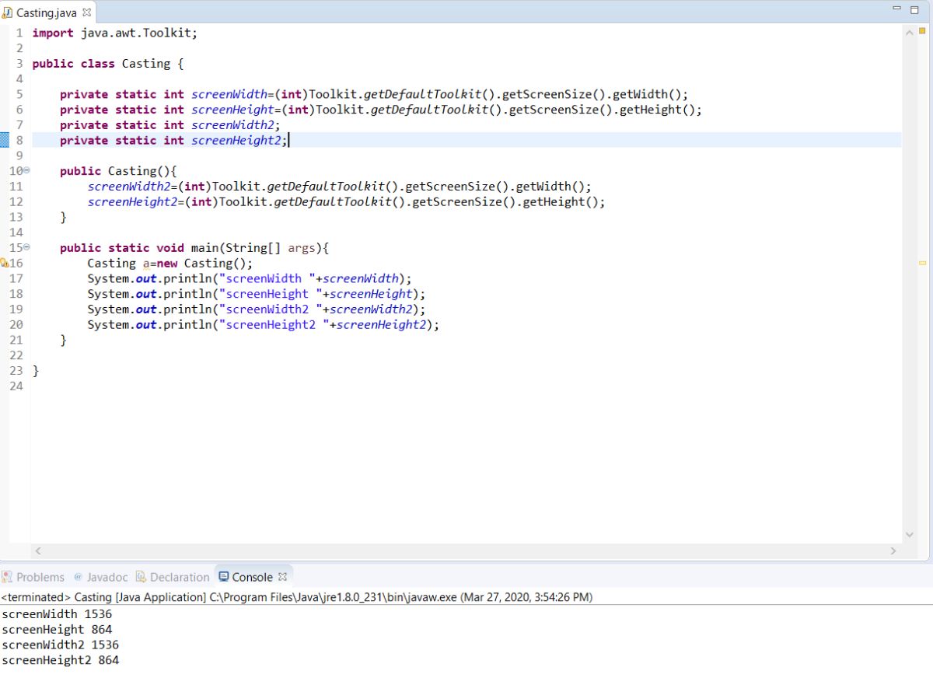Click println "screenHeight " statement on line 18
The width and height of the screenshot is (933, 678).
click(257, 294)
